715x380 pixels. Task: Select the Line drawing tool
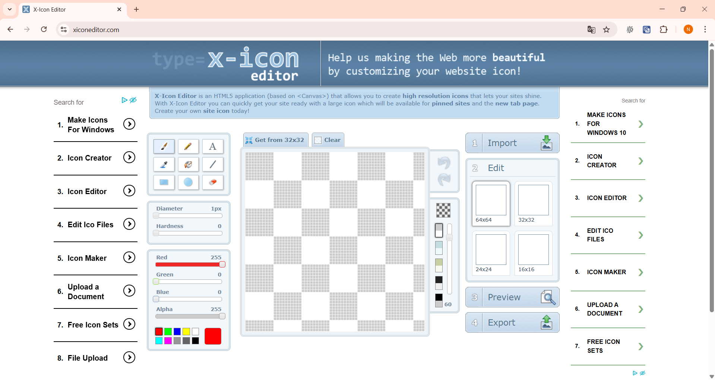212,164
